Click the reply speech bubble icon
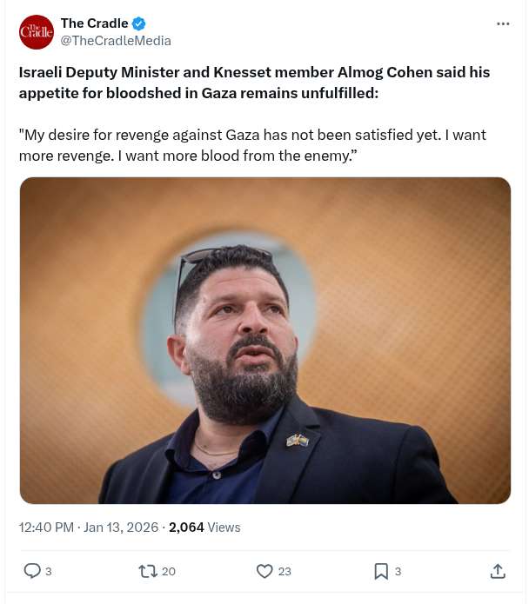529x604 pixels. pyautogui.click(x=32, y=571)
